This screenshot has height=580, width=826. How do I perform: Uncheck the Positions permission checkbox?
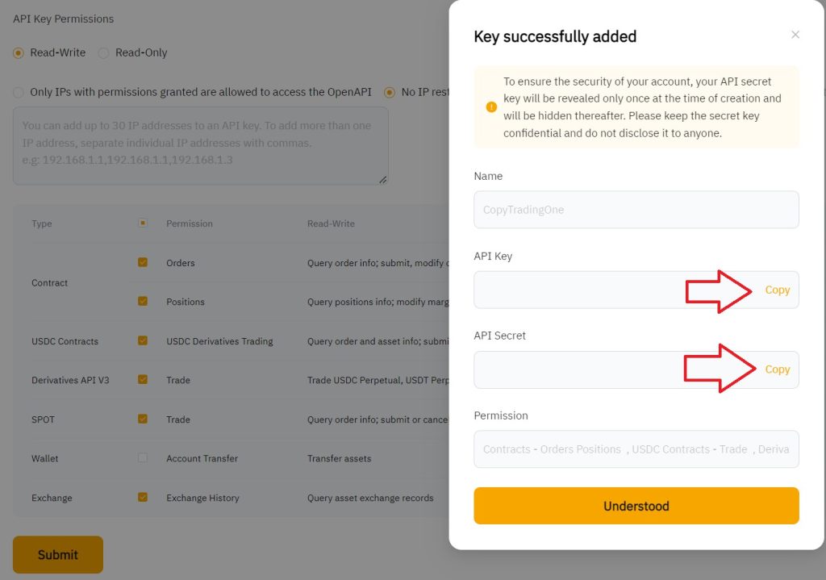click(x=143, y=301)
